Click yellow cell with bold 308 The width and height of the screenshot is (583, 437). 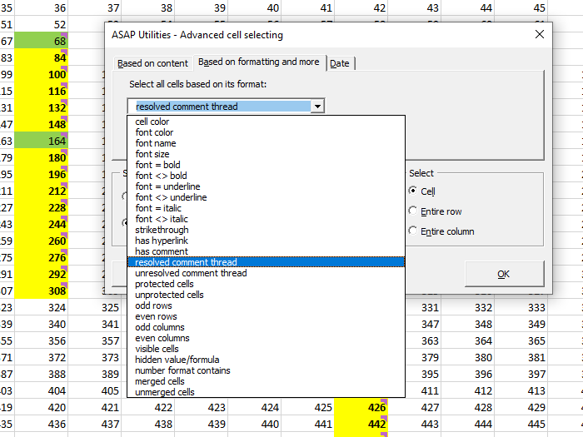coord(42,291)
